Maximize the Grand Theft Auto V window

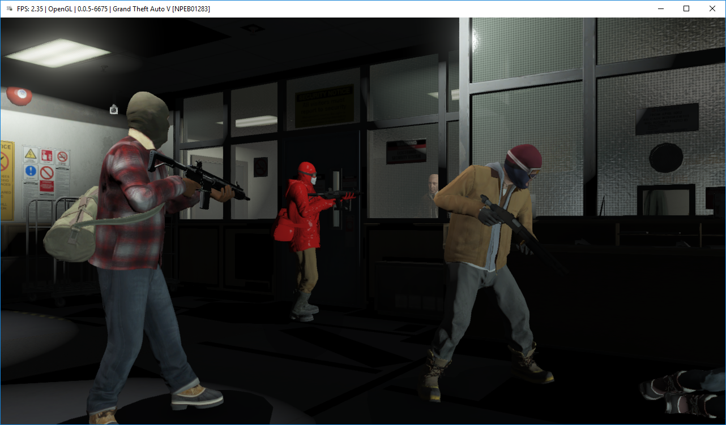[x=686, y=9]
